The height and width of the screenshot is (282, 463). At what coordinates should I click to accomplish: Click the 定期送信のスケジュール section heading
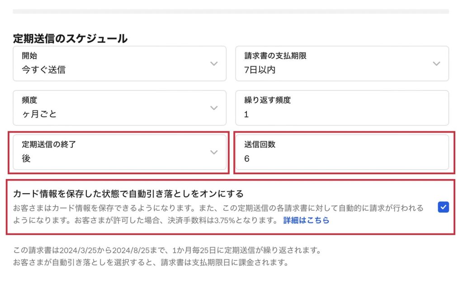coord(70,39)
